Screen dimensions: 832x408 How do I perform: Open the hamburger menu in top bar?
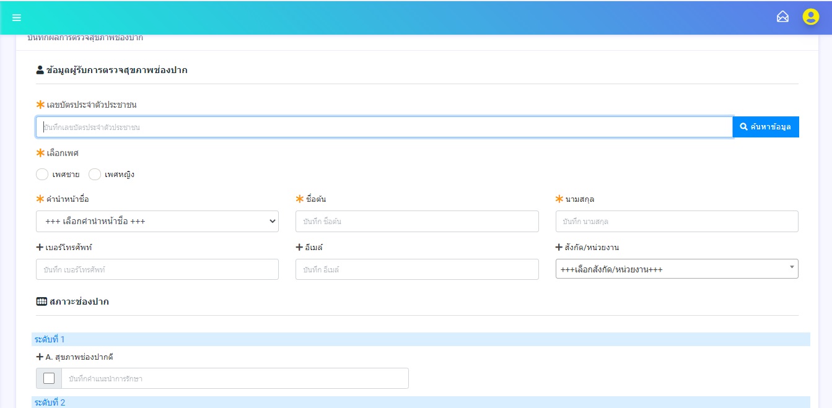(17, 17)
